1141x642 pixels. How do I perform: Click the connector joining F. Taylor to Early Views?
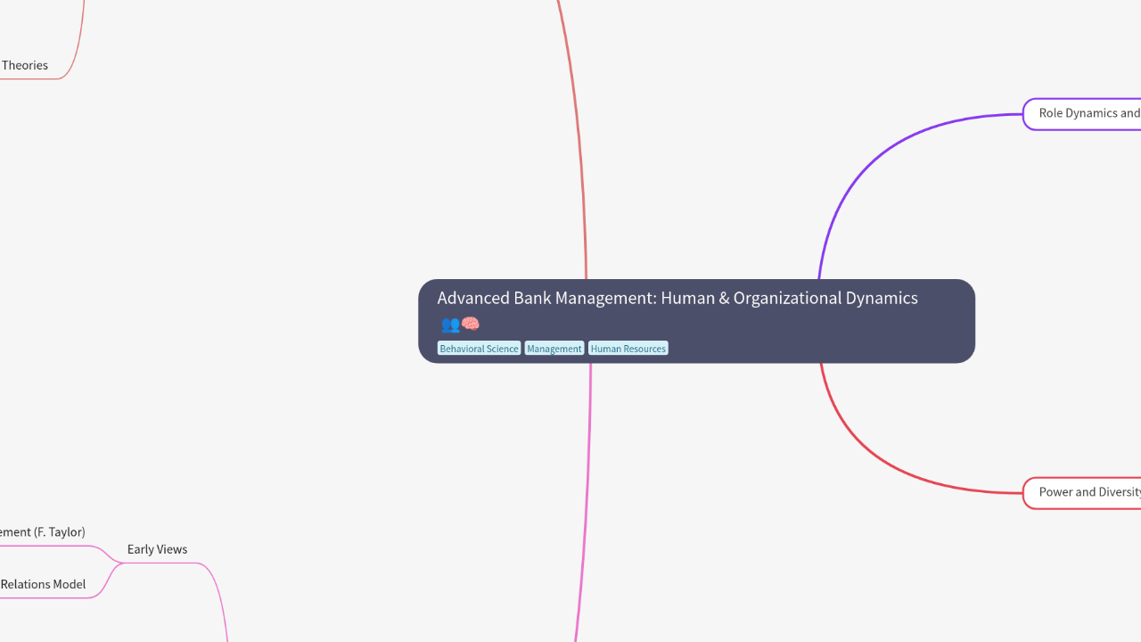pyautogui.click(x=105, y=552)
